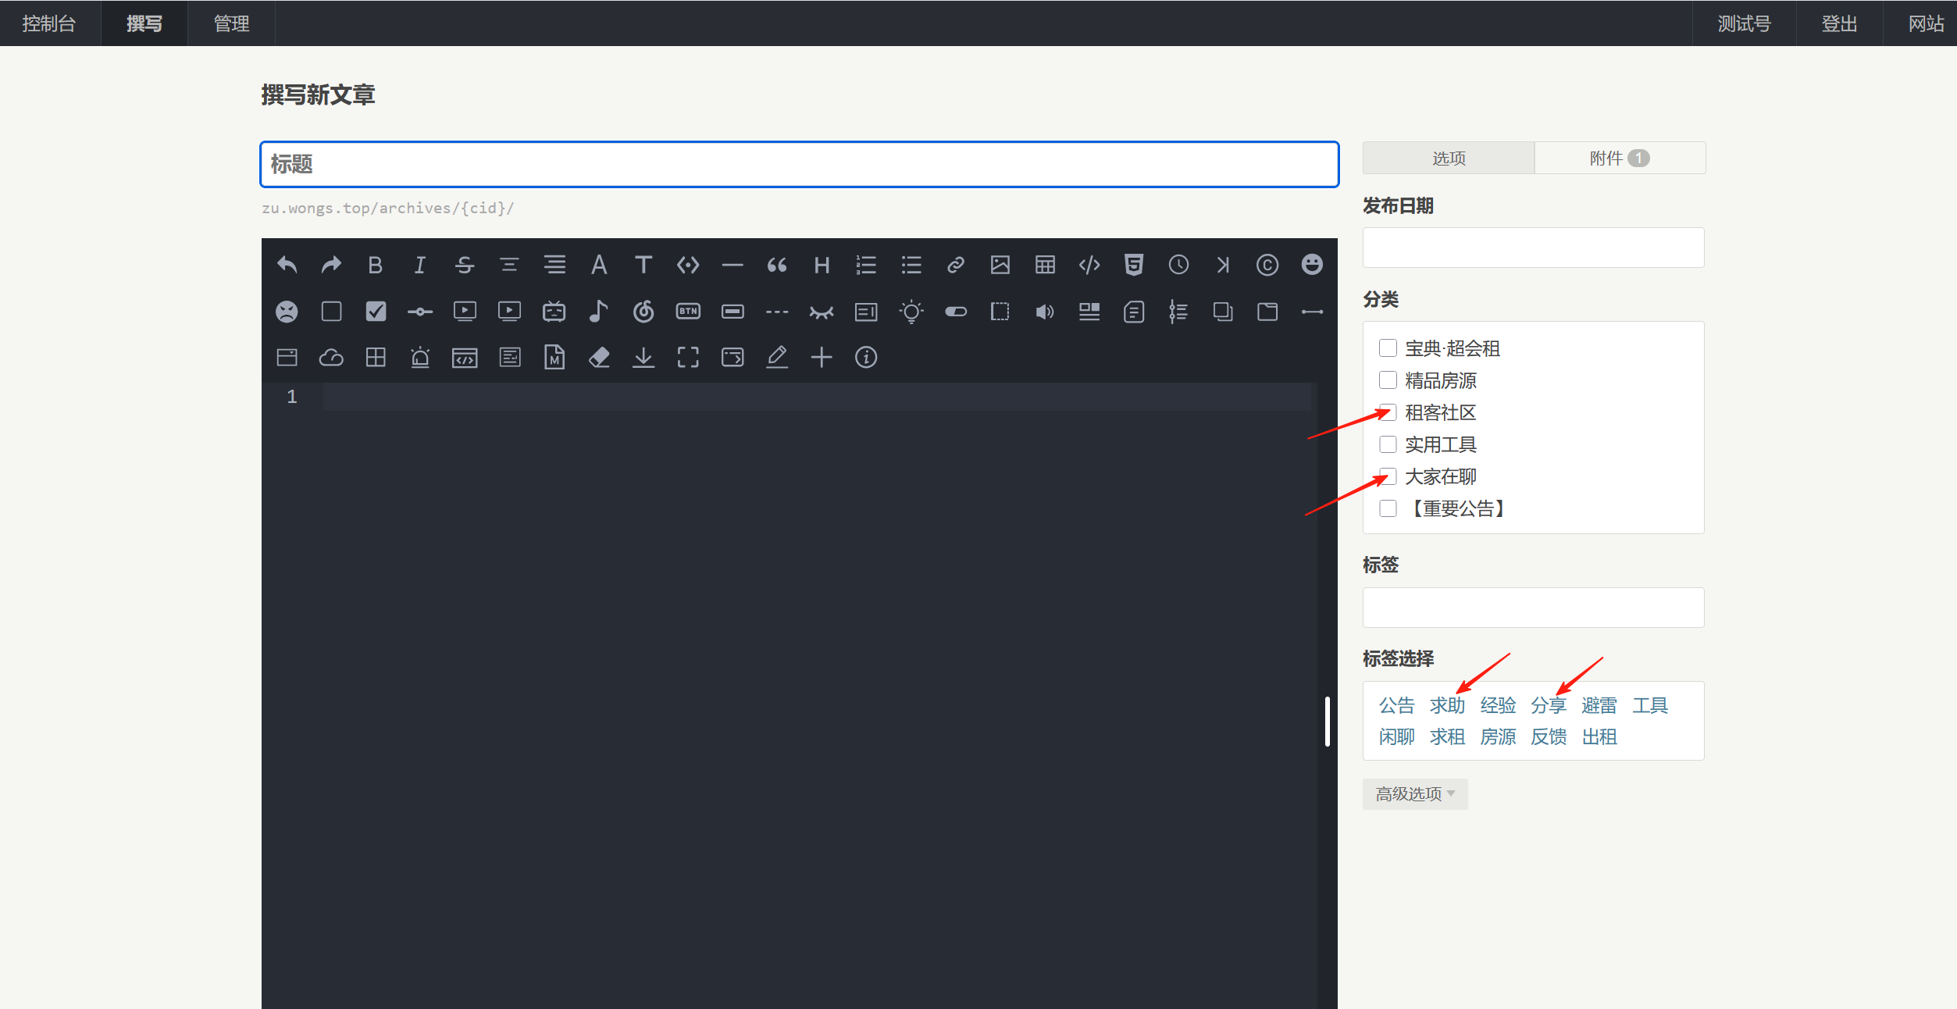Image resolution: width=1957 pixels, height=1009 pixels.
Task: Insert an image via picture icon
Action: click(1000, 266)
